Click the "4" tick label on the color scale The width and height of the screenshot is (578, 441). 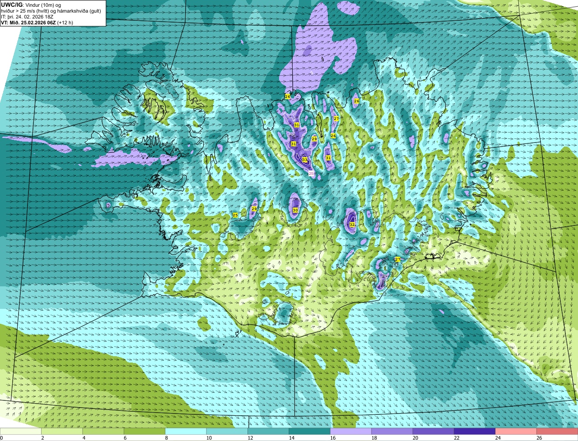(x=84, y=438)
